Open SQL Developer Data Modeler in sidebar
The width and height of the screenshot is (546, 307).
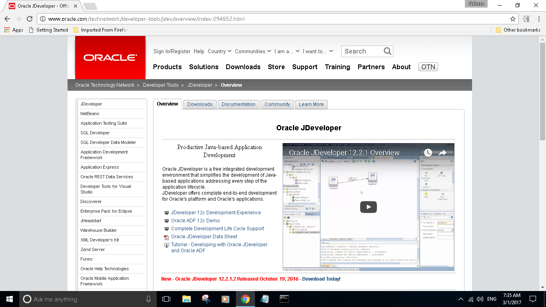coord(108,142)
